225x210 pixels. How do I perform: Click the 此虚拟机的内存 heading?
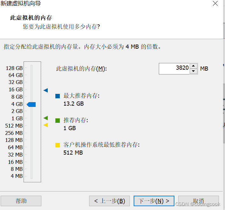point(31,18)
